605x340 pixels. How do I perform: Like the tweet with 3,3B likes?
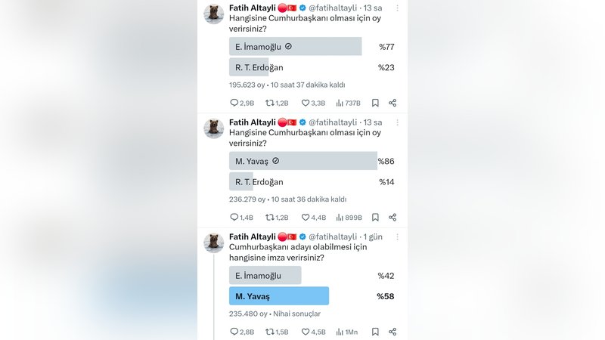[306, 103]
